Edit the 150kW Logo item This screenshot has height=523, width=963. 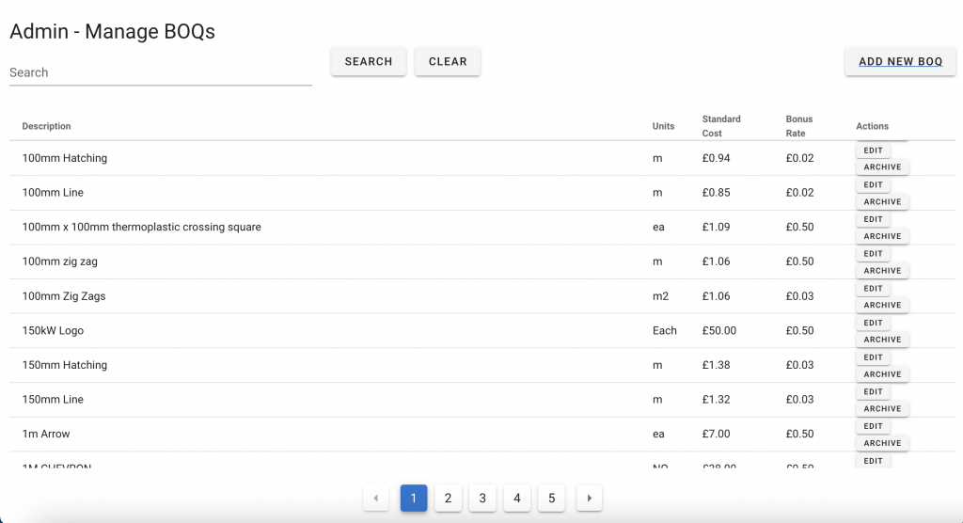pyautogui.click(x=873, y=323)
